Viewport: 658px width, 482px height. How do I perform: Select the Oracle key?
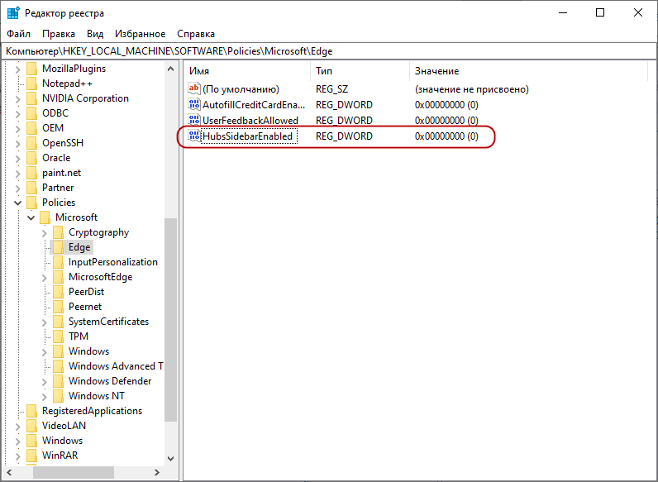coord(56,158)
